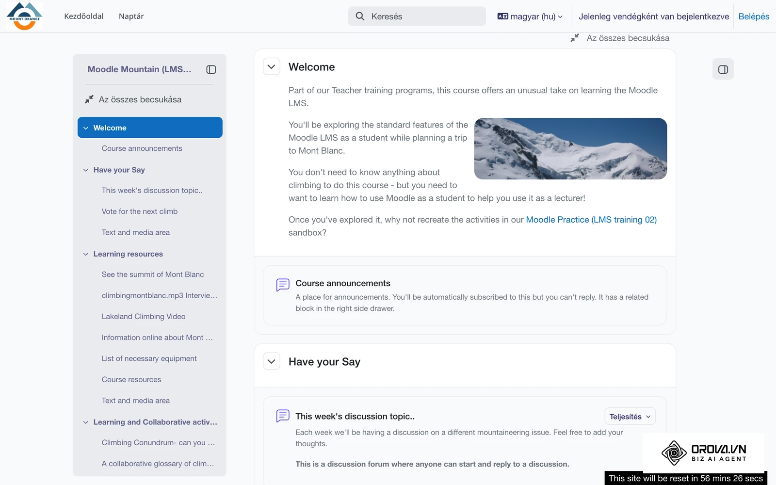This screenshot has width=776, height=485.
Task: Click the Course announcements forum icon
Action: coord(283,285)
